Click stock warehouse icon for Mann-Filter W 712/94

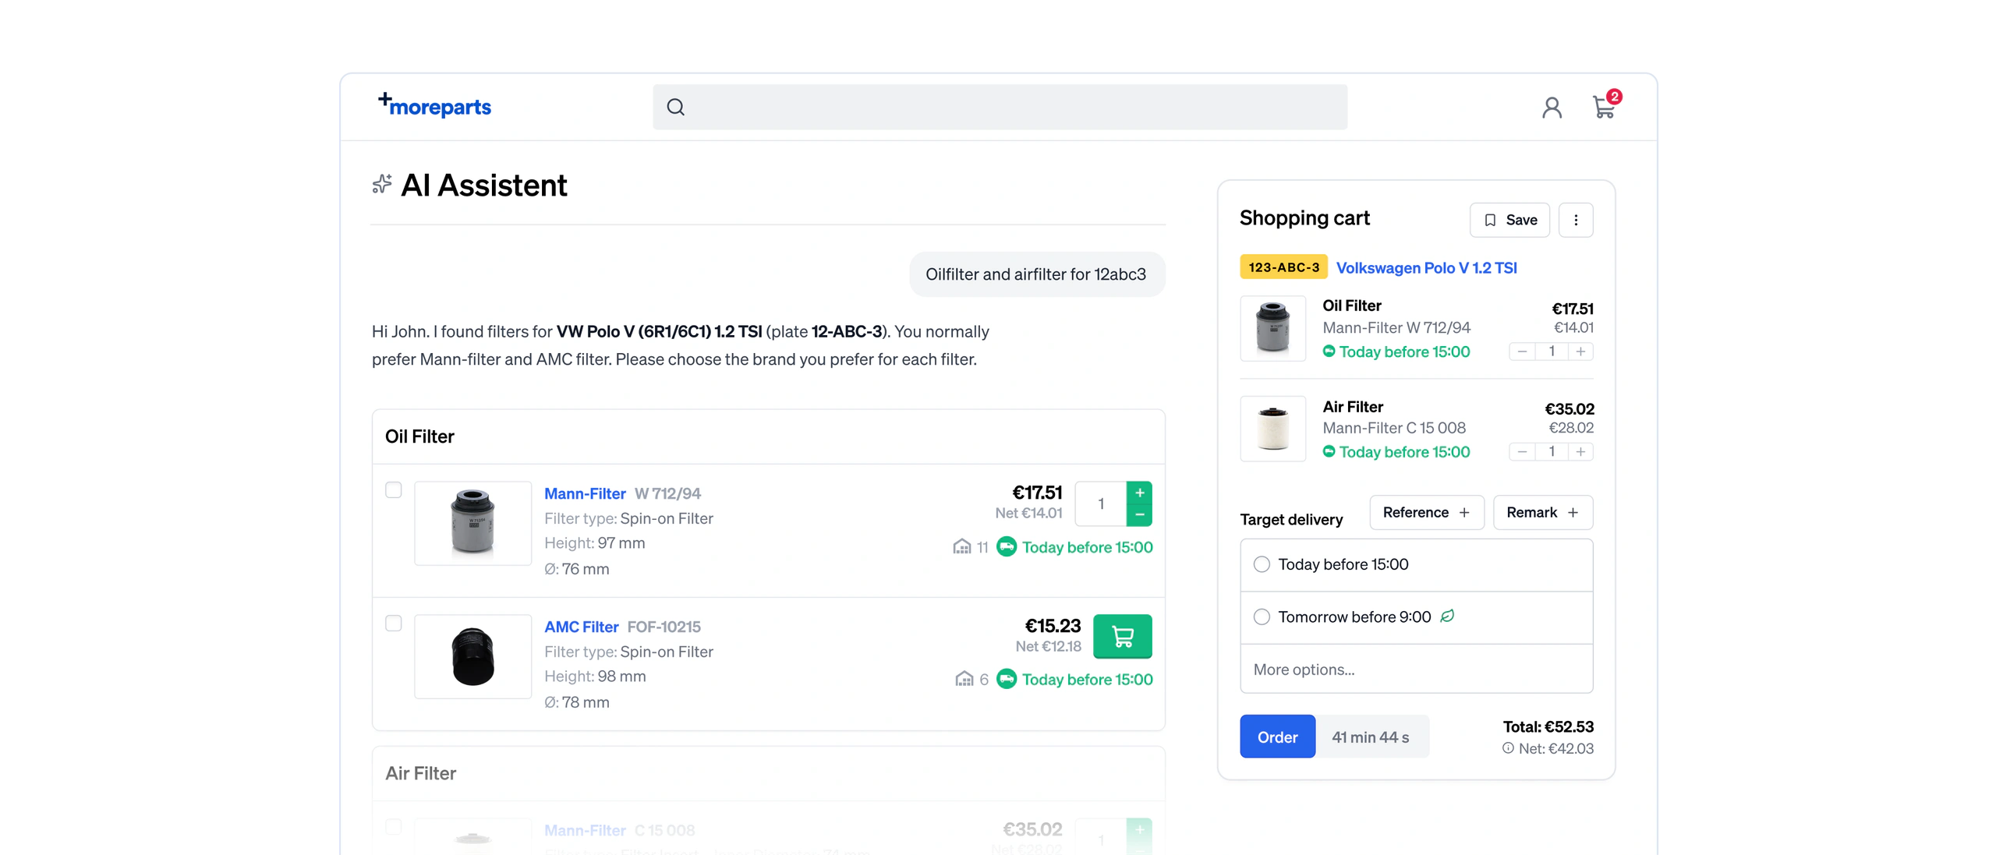[x=962, y=547]
